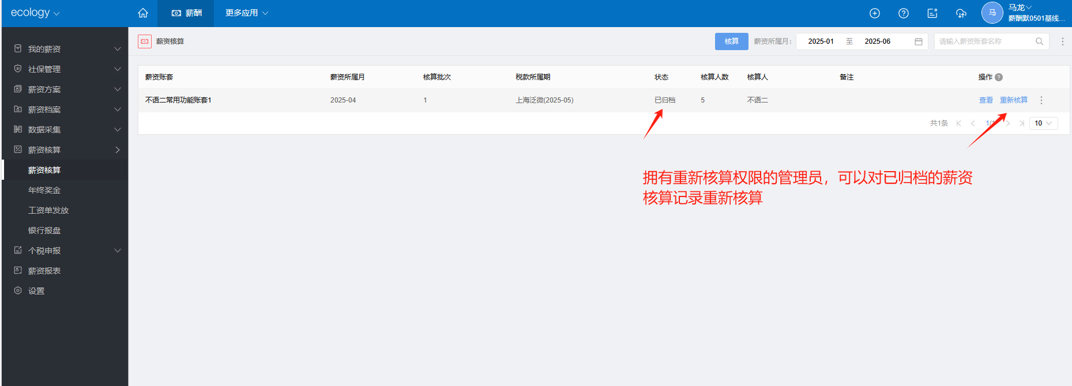Expand 数据采集 sidebar menu

[x=65, y=130]
